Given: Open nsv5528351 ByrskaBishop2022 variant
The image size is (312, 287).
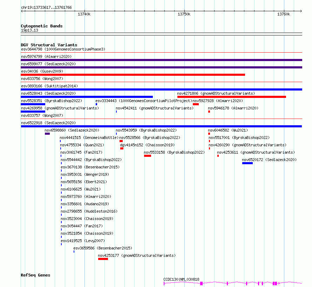Looking at the screenshot, I should (52, 101).
